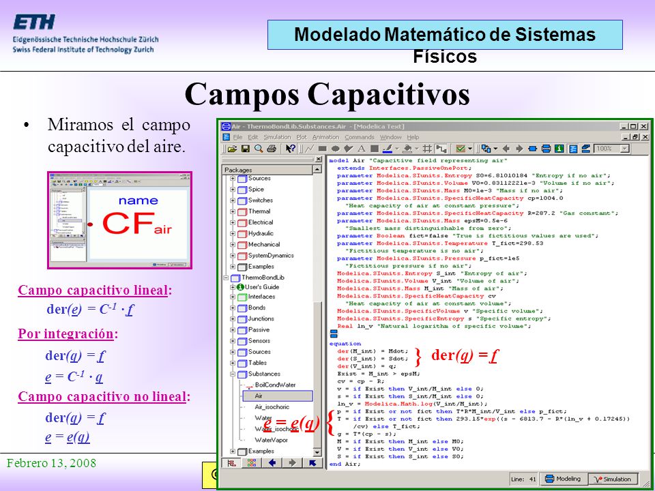This screenshot has height=491, width=655.
Task: Go to previous class with left arrow
Action: point(506,149)
